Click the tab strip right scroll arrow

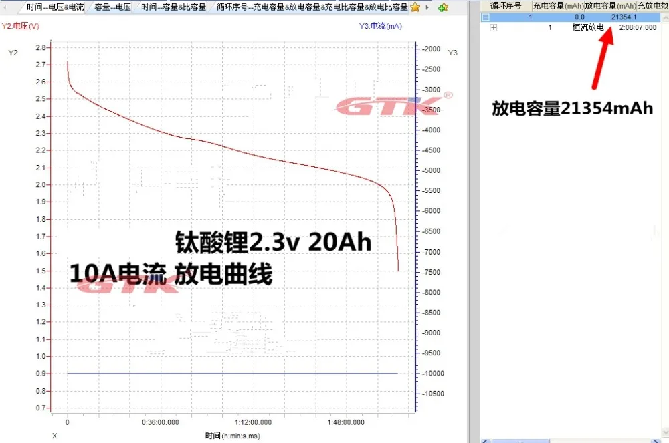pos(427,7)
